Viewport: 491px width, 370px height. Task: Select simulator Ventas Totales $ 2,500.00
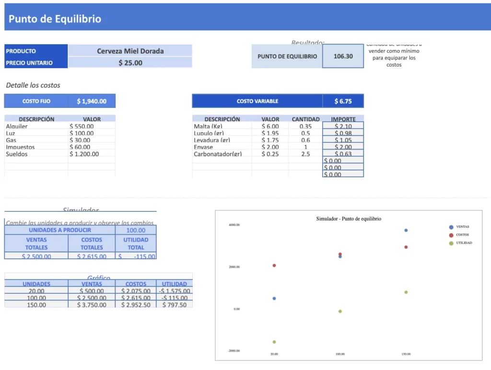pyautogui.click(x=36, y=256)
